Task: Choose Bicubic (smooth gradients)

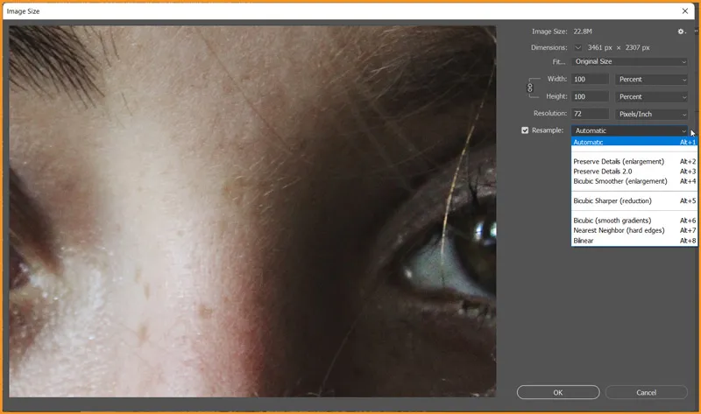Action: click(x=634, y=221)
